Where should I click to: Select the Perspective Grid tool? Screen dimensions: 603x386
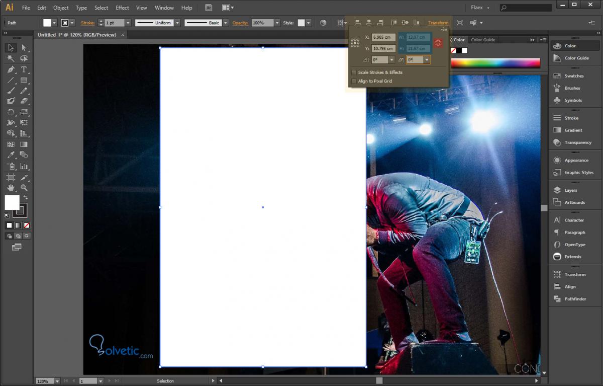pos(24,133)
